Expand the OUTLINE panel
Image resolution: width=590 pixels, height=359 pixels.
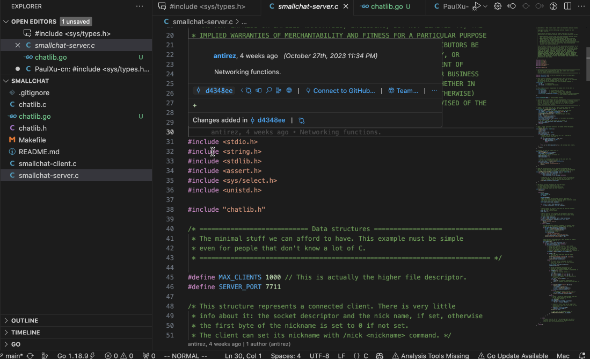pyautogui.click(x=21, y=320)
